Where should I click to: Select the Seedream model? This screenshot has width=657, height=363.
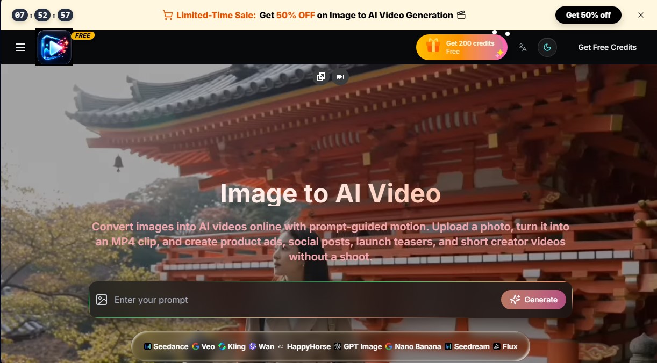(x=467, y=346)
